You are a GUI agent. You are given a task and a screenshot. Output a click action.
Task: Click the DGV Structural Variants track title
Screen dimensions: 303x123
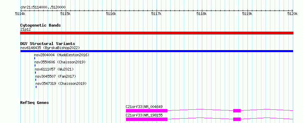[48, 44]
